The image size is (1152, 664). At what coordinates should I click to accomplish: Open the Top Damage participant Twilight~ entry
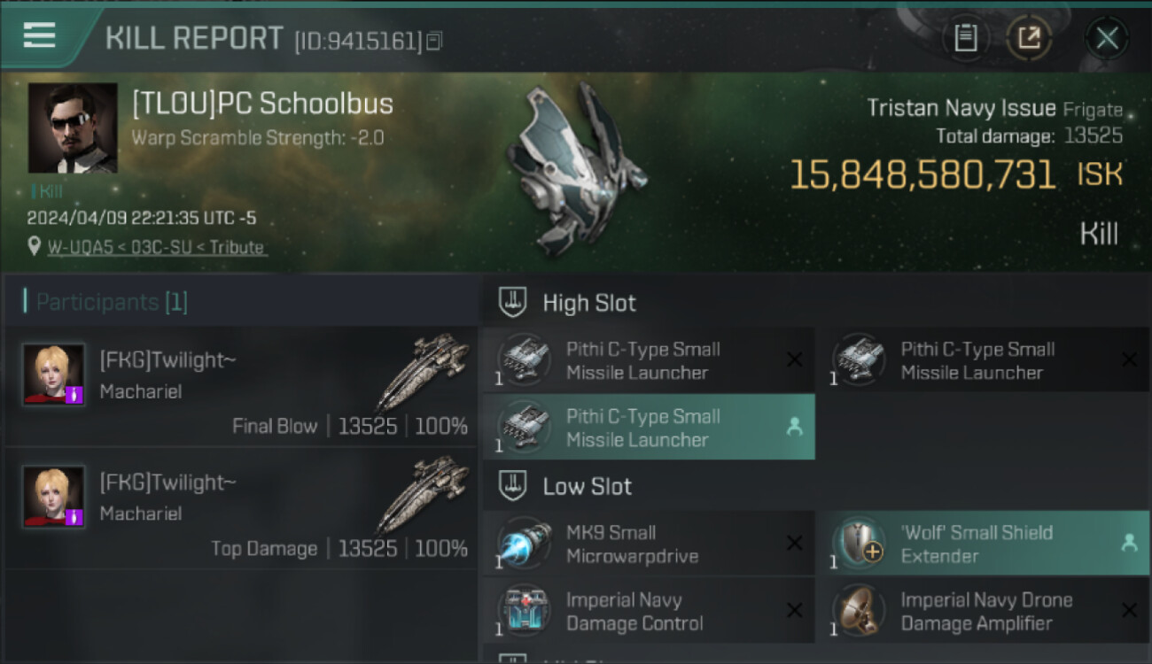click(x=241, y=510)
